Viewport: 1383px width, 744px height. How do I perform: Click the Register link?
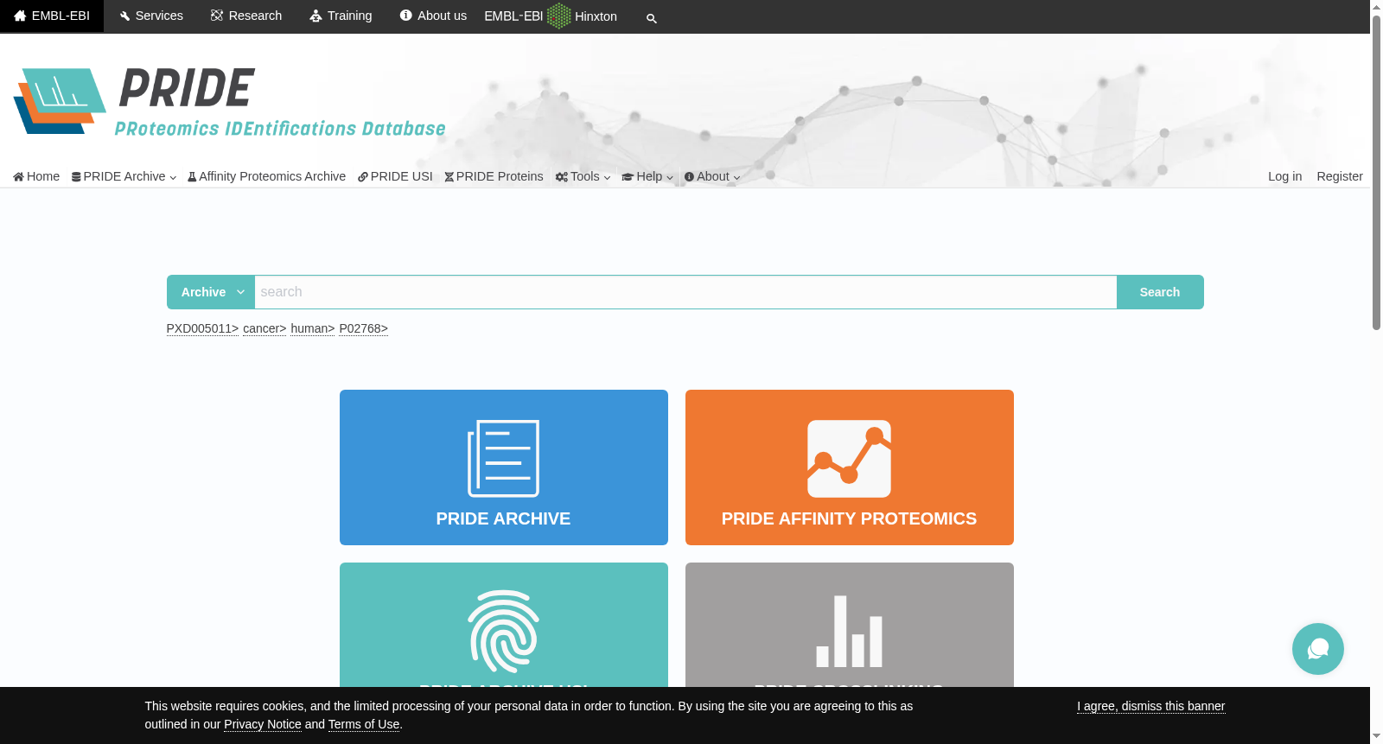click(x=1340, y=176)
